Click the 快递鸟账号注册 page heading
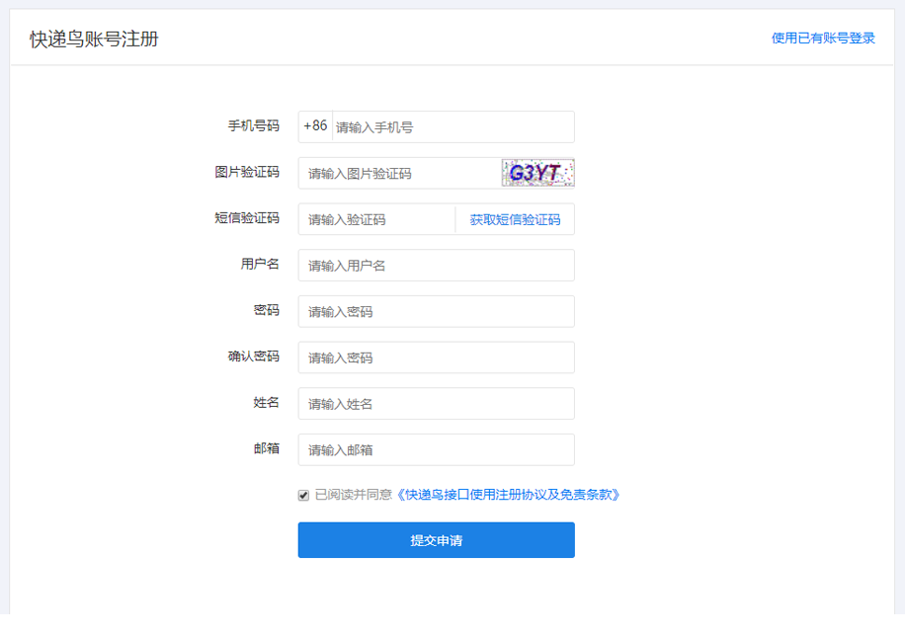Image resolution: width=905 pixels, height=635 pixels. coord(94,40)
